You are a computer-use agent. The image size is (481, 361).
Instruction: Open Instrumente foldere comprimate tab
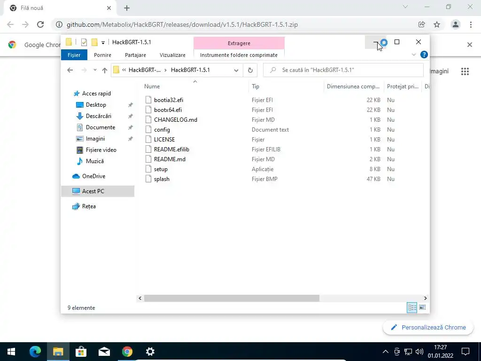click(x=239, y=55)
